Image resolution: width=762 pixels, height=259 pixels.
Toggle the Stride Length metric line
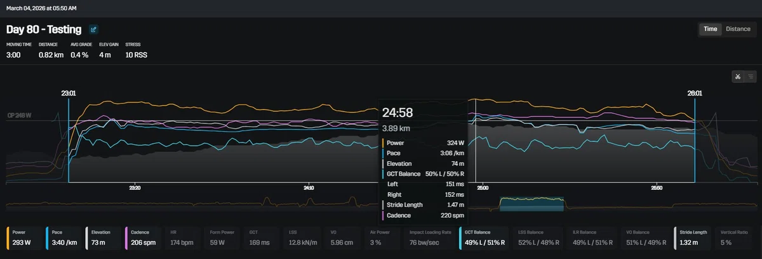tap(692, 237)
